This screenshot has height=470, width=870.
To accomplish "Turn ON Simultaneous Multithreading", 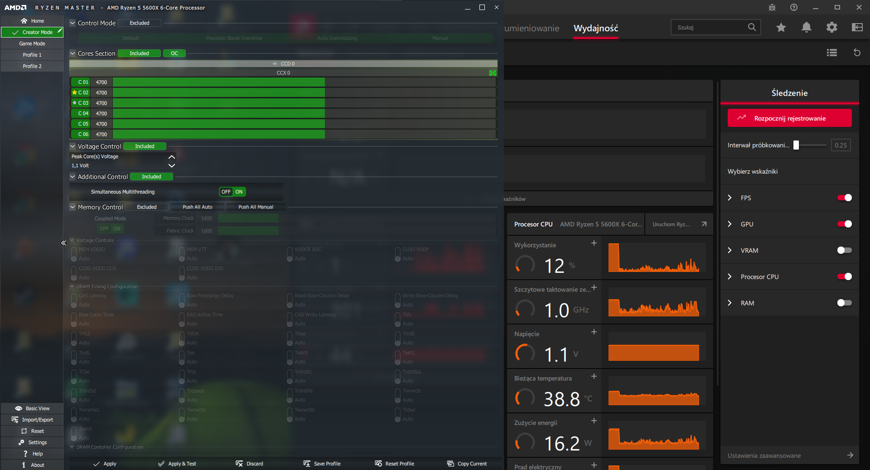I will tap(239, 192).
